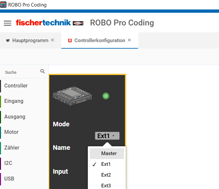This screenshot has height=189, width=219.
Task: Click the green status indicator light
Action: 106,96
